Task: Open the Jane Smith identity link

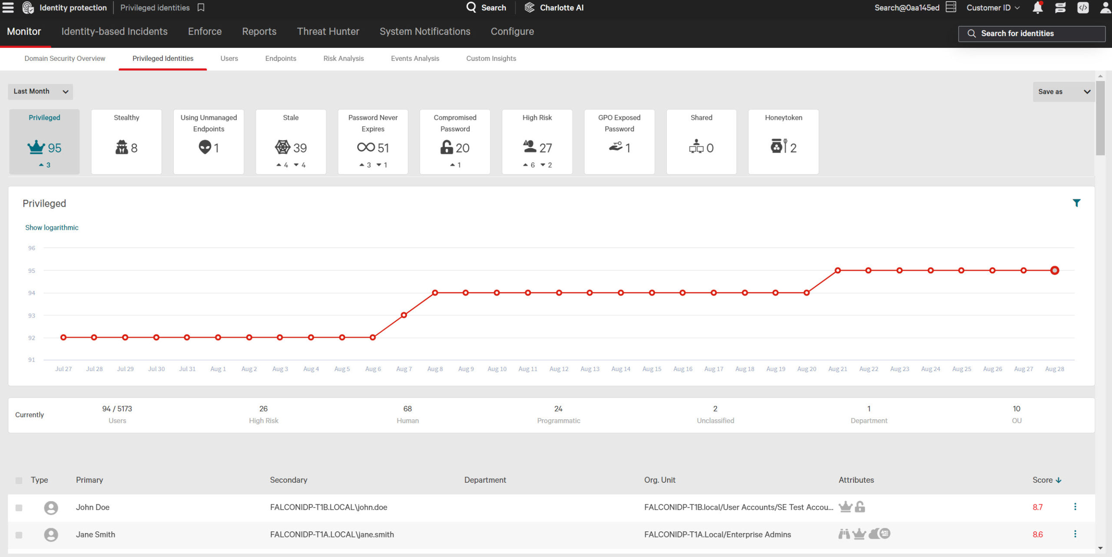Action: click(96, 535)
